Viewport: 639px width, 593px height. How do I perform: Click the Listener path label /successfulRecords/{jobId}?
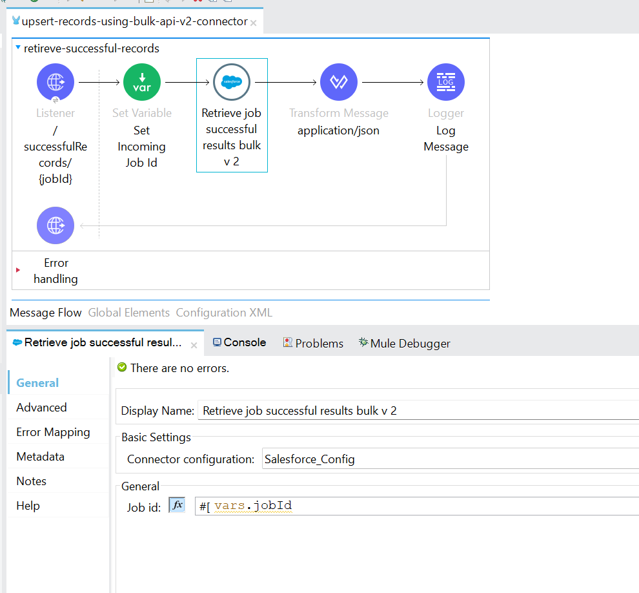(56, 154)
